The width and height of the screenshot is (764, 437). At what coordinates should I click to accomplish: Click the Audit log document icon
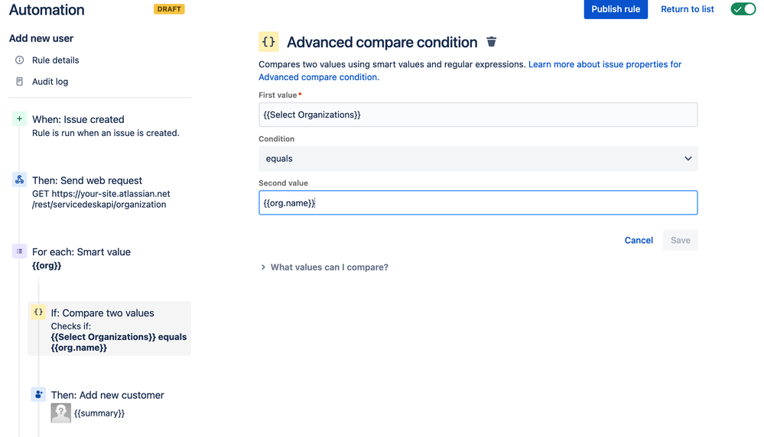tap(19, 81)
